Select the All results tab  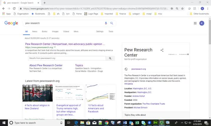[x=27, y=31]
